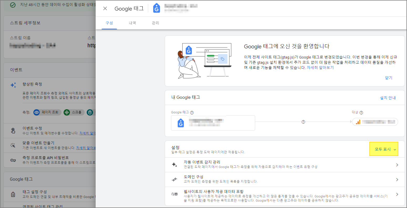Open 자동 이벤트 감지 관리 row
Image resolution: width=407 pixels, height=208 pixels.
285,165
